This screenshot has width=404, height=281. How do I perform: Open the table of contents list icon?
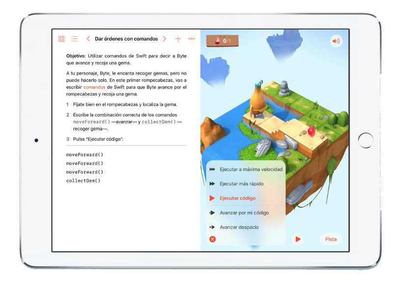[x=75, y=39]
